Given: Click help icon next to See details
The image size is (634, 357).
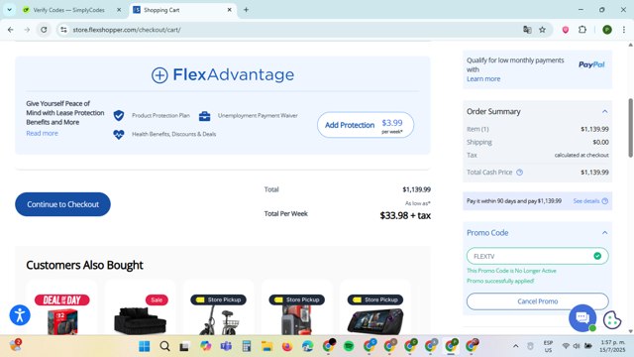Looking at the screenshot, I should pos(605,201).
